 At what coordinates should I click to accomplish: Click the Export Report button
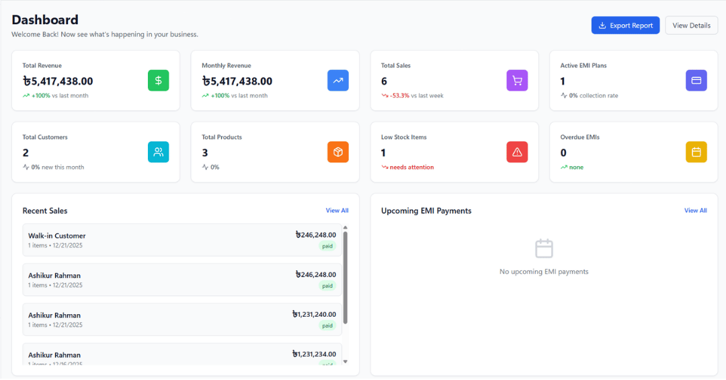point(626,26)
